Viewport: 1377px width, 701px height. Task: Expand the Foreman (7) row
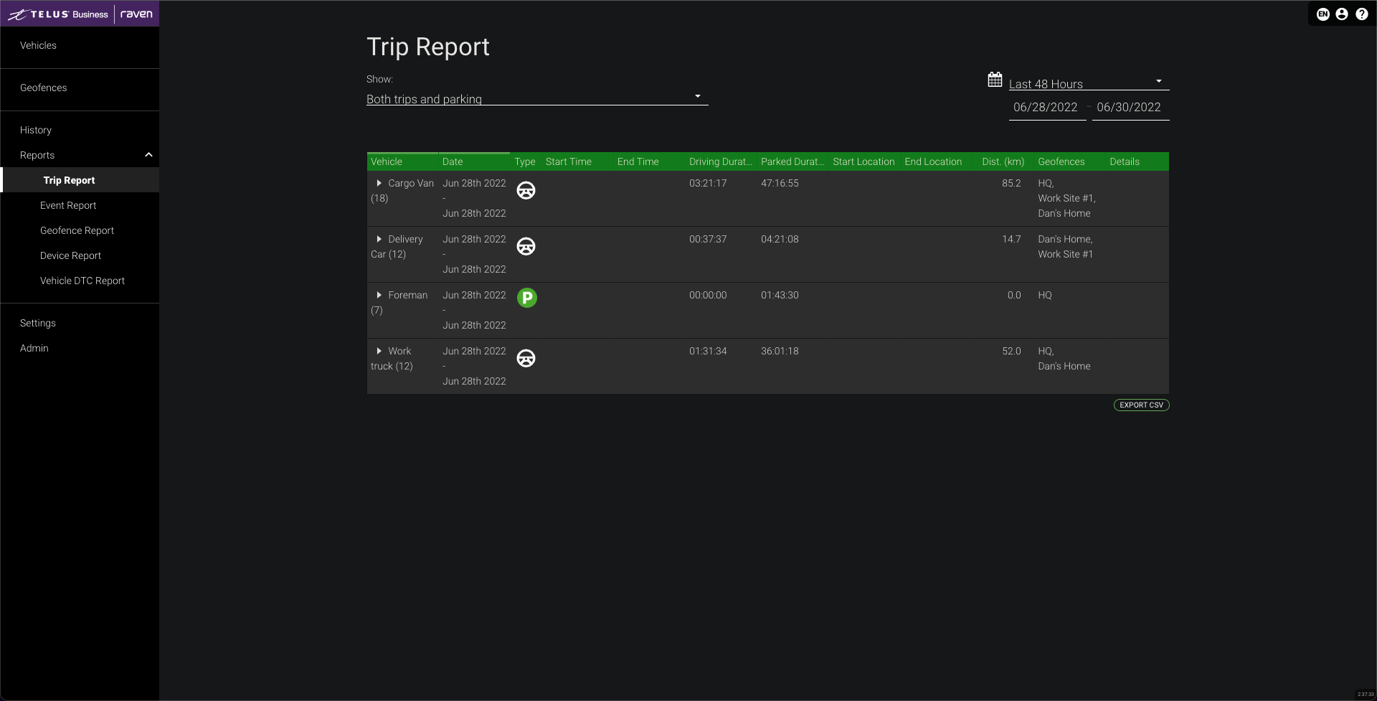click(x=379, y=295)
